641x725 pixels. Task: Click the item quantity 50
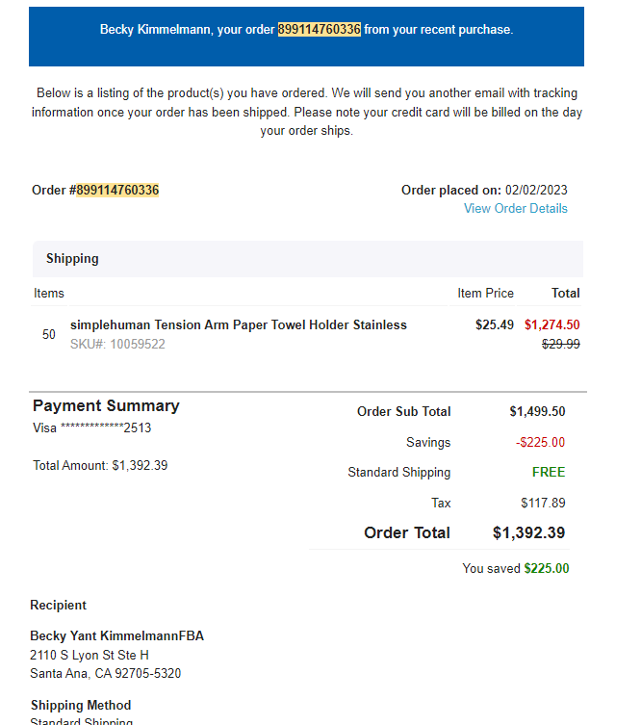49,334
